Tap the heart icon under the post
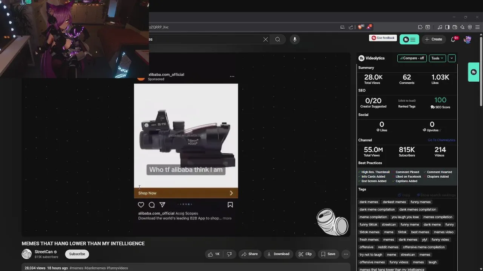483x271 pixels. [141, 205]
